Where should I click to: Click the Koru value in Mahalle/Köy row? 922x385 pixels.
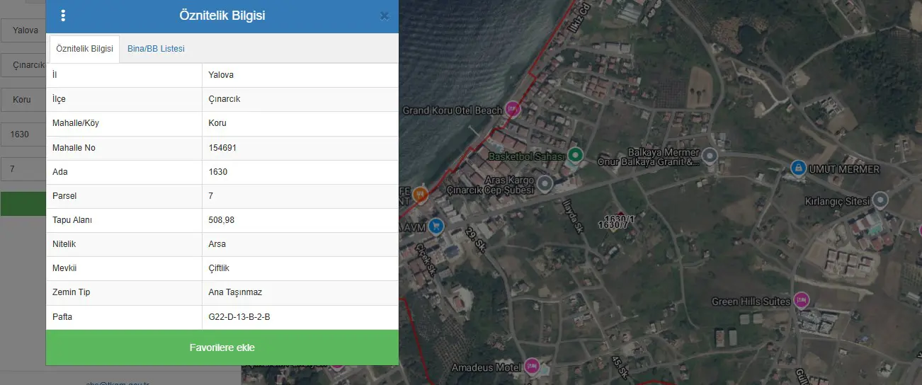217,123
